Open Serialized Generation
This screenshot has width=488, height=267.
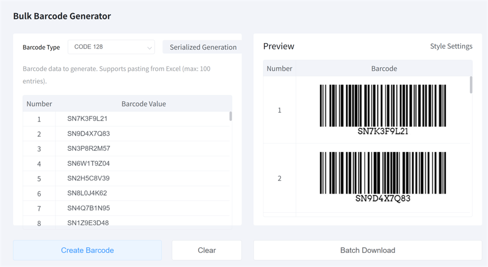(x=203, y=47)
